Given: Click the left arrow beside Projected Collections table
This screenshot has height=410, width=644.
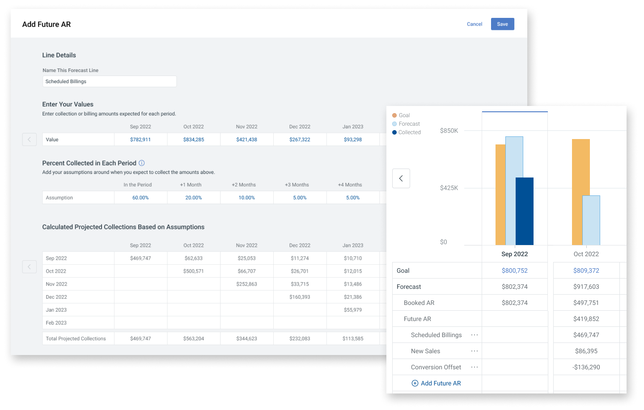Looking at the screenshot, I should pos(30,267).
